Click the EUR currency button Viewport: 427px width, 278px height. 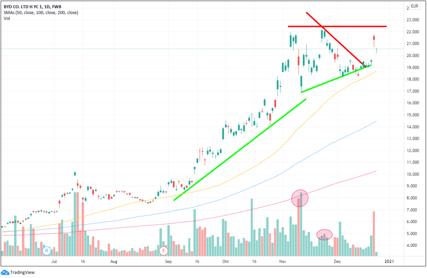[415, 6]
